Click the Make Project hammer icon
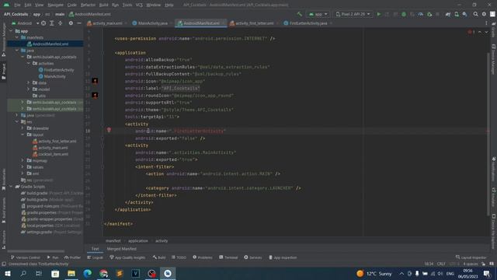The image size is (497, 280). pyautogui.click(x=300, y=14)
